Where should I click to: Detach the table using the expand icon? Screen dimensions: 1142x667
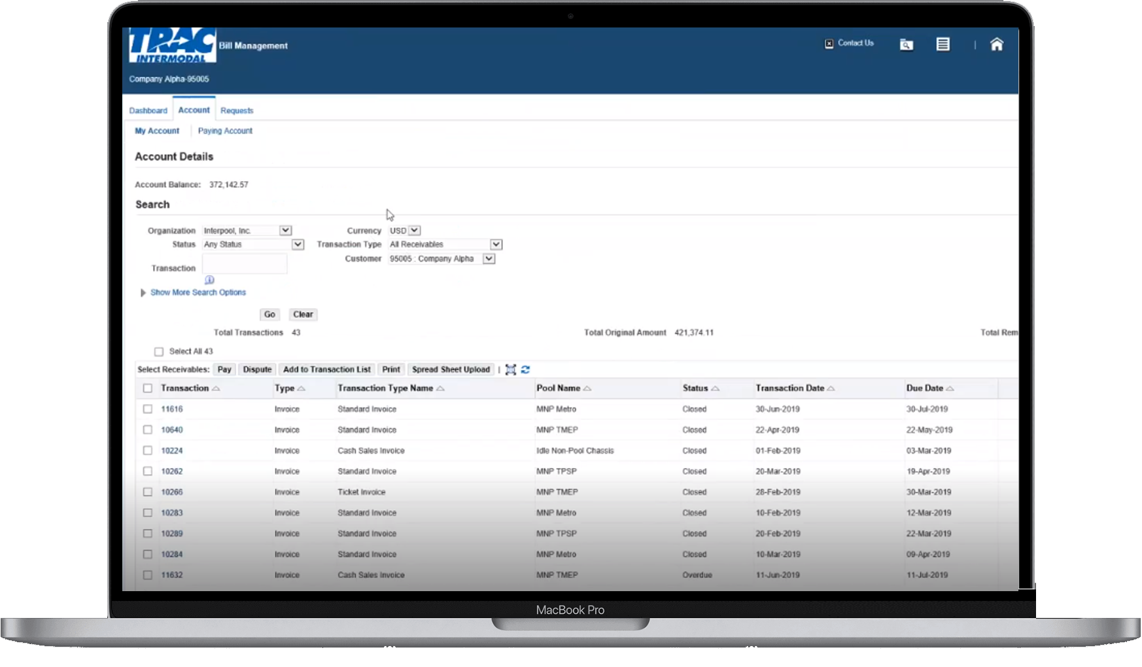pos(511,369)
